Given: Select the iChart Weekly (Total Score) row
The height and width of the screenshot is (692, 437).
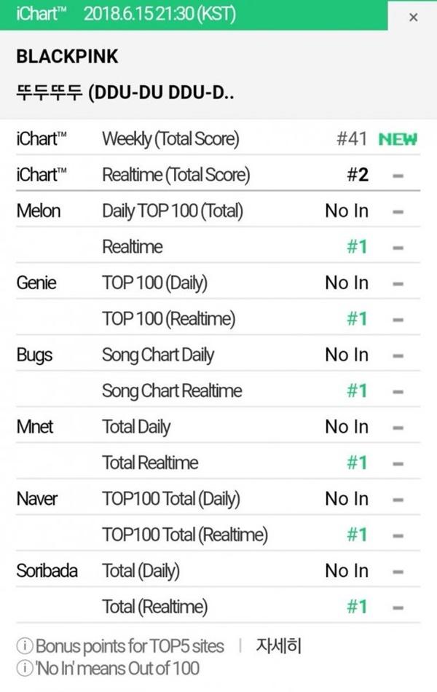Looking at the screenshot, I should point(170,139).
